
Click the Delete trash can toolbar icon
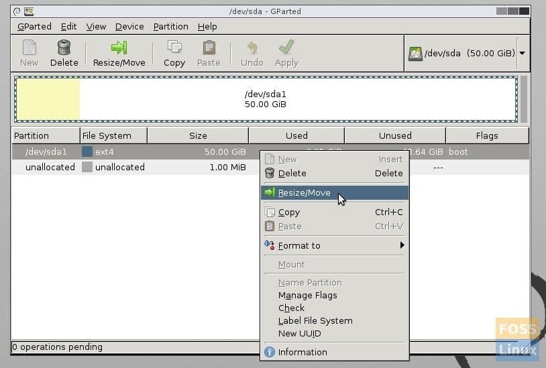[x=64, y=48]
